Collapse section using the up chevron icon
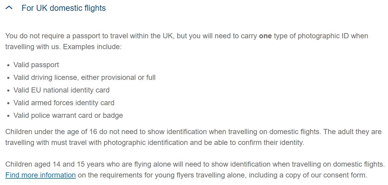The height and width of the screenshot is (185, 388). point(9,8)
